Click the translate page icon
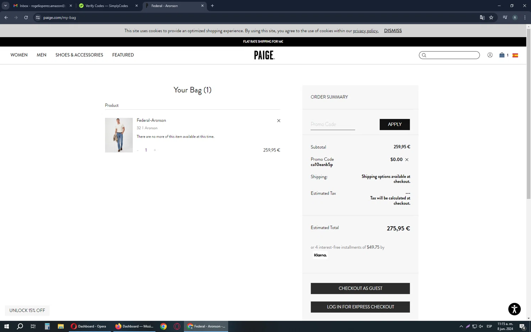 482,17
